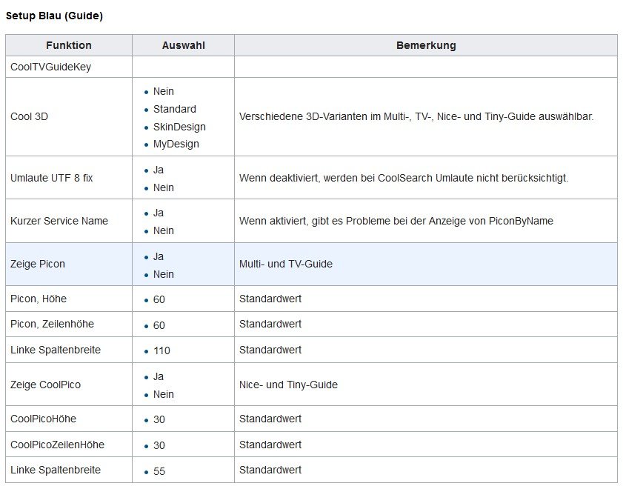This screenshot has height=489, width=623.
Task: Select "Ja" in Umlaute UTF 8 fix row
Action: (x=159, y=170)
